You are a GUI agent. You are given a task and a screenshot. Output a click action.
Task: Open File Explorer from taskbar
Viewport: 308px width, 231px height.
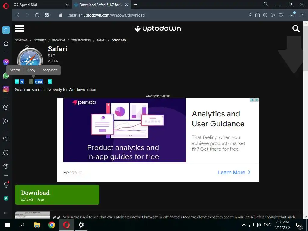[x=37, y=225]
